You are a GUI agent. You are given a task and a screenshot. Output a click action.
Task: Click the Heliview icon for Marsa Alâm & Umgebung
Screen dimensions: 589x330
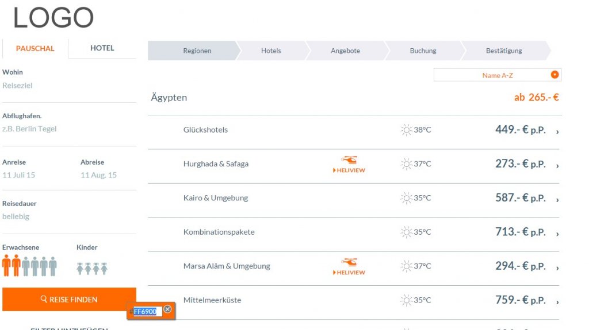click(349, 262)
